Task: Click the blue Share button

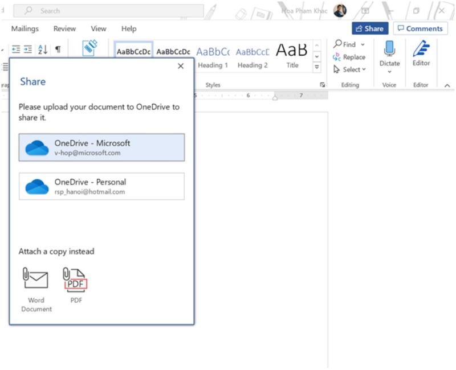Action: (369, 28)
